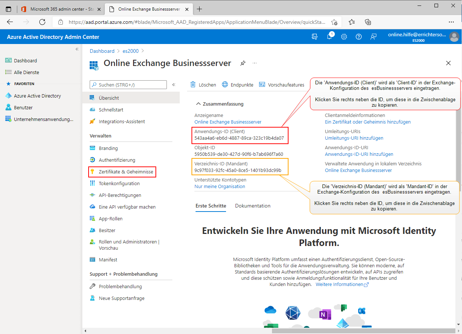Open a new browser tab
The image size is (462, 334).
point(200,9)
